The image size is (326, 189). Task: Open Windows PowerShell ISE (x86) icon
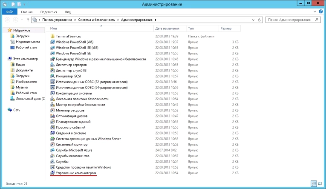click(x=53, y=48)
